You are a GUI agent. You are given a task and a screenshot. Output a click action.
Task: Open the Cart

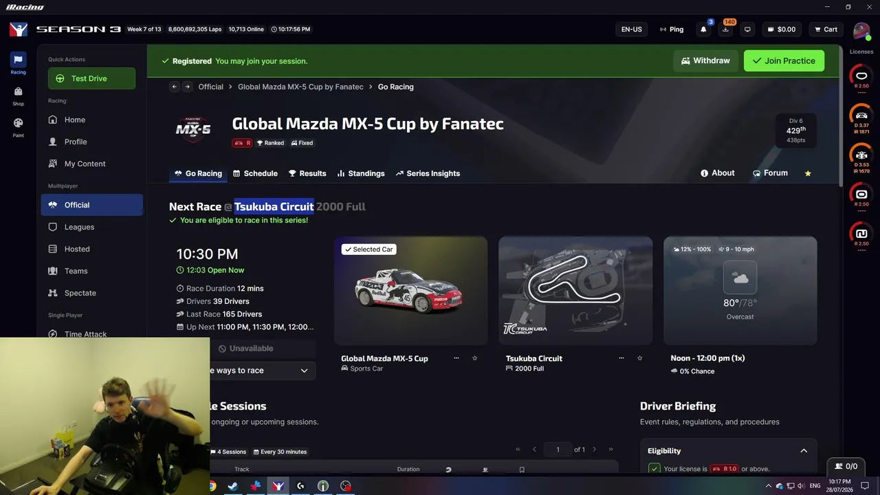(826, 30)
